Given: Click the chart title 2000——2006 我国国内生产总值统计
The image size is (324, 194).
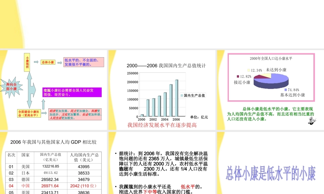Looking at the screenshot, I should click(x=166, y=66).
